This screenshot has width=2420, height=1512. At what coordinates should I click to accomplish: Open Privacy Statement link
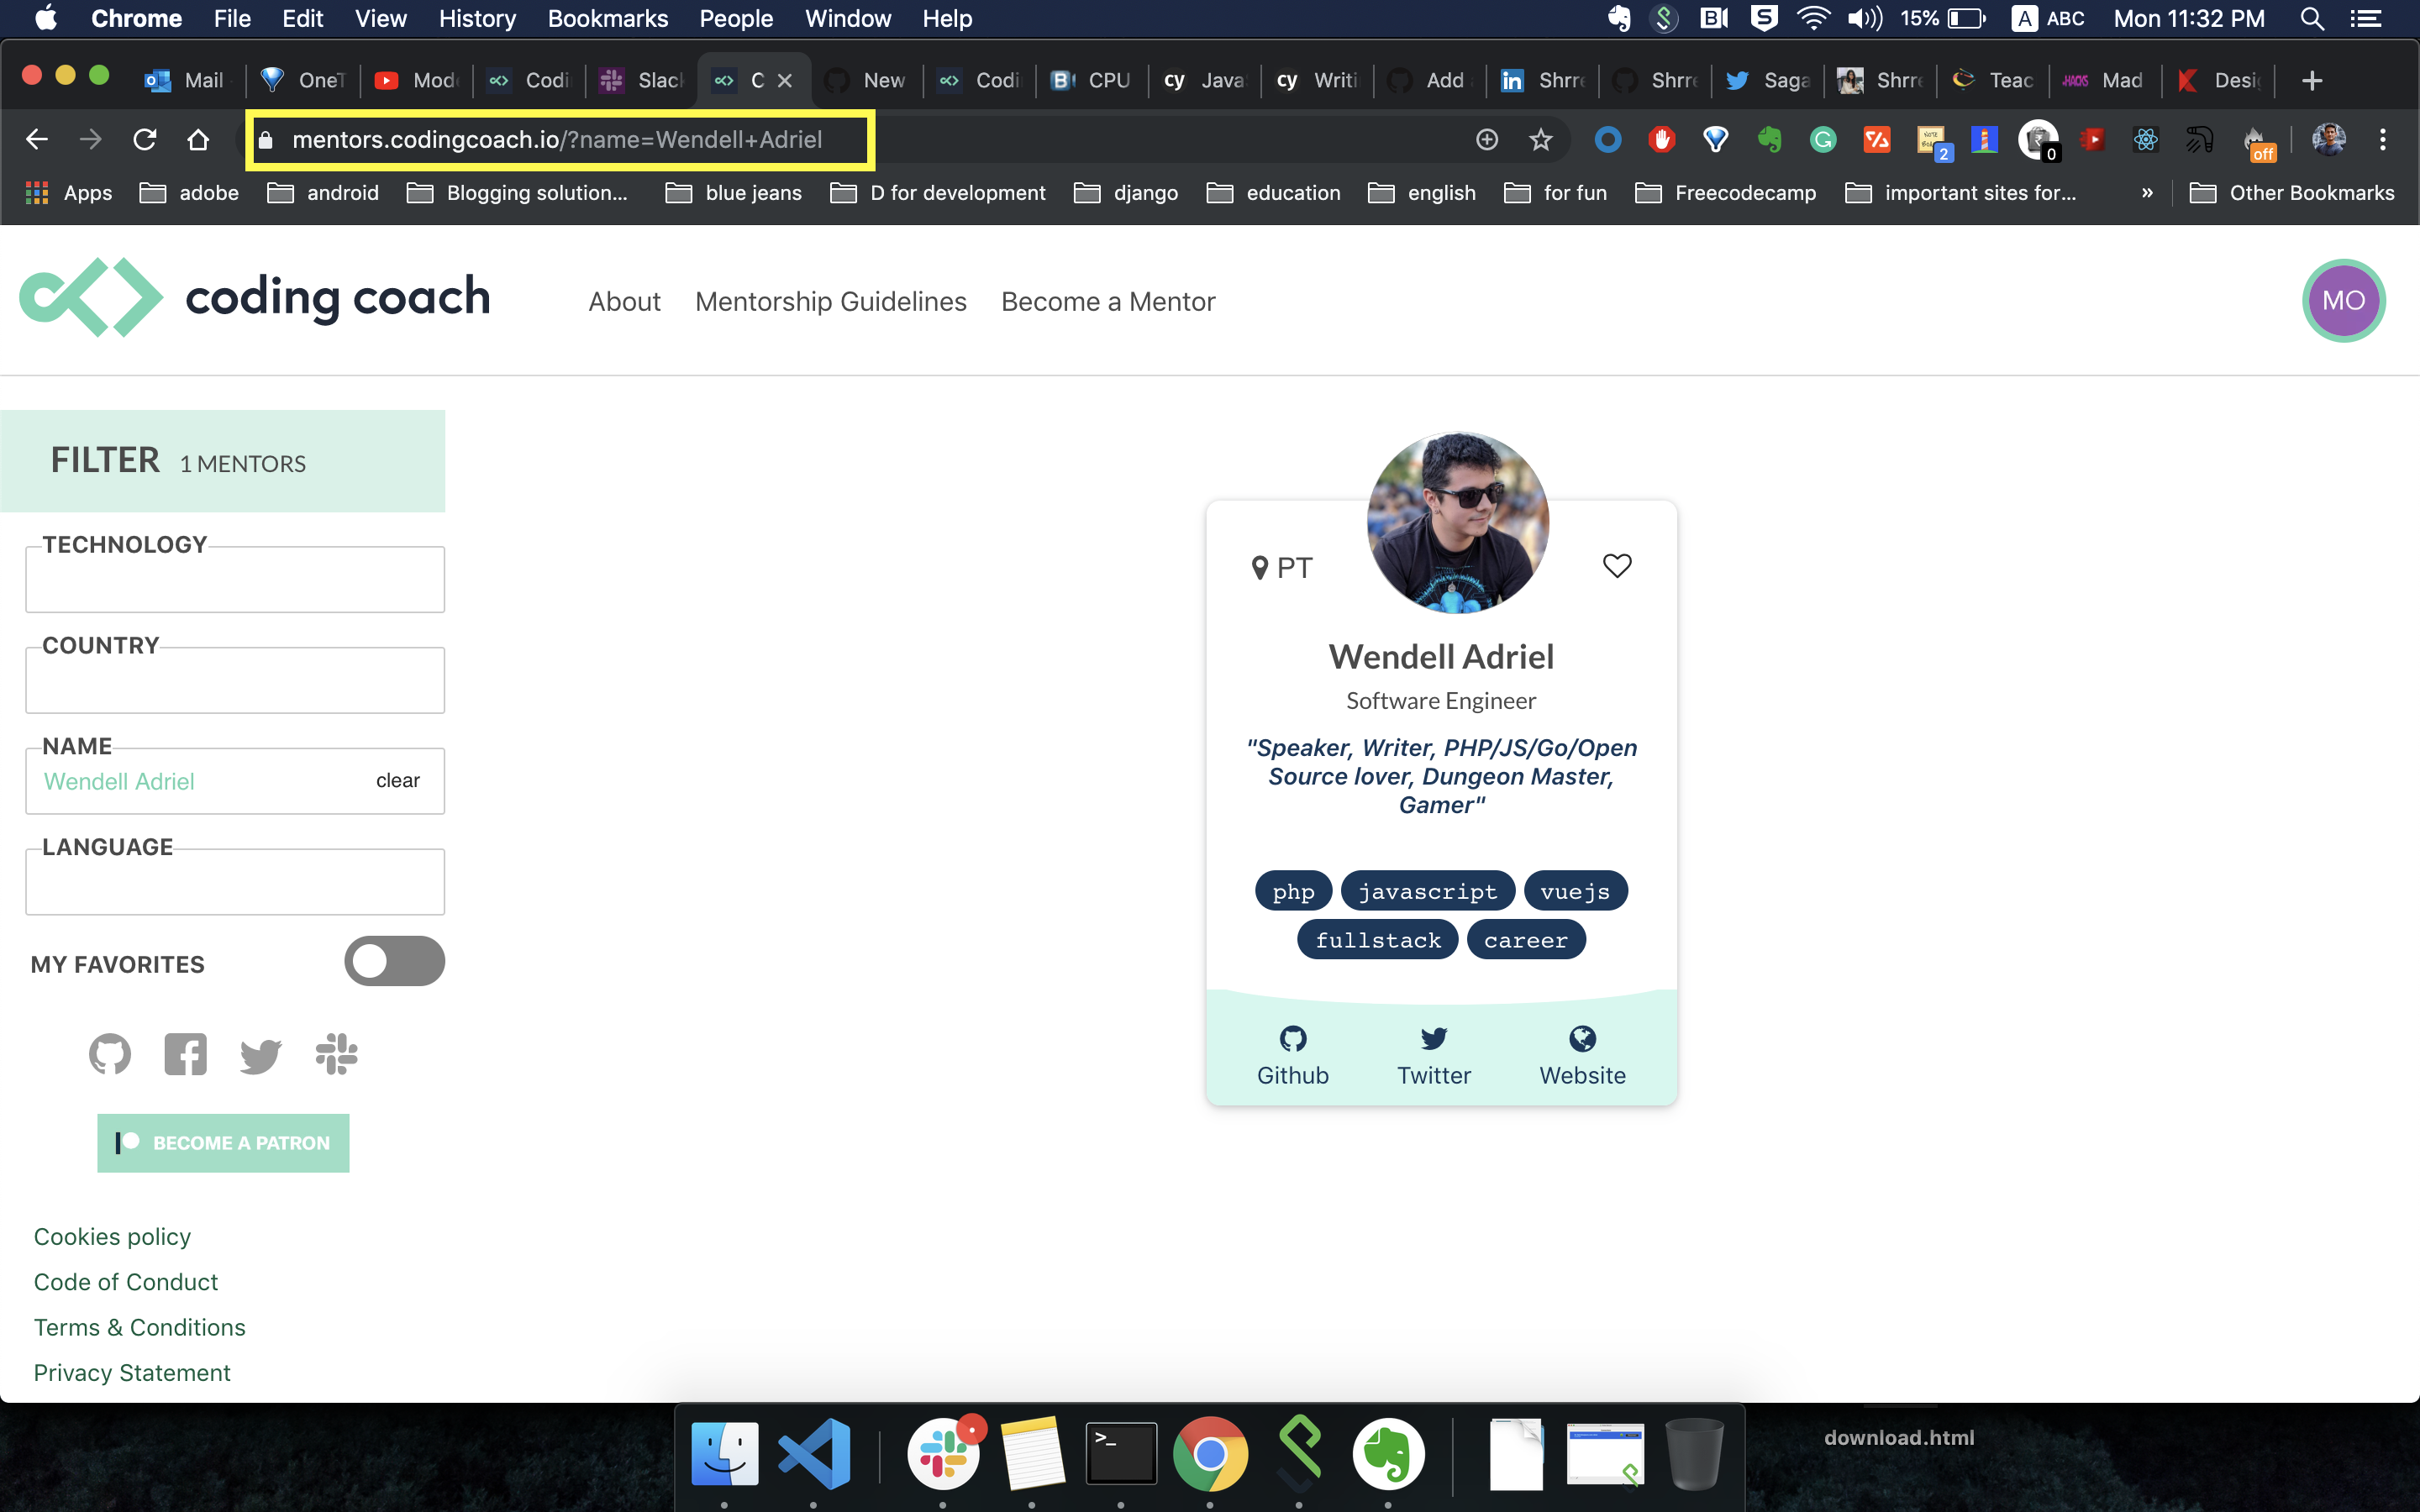click(132, 1373)
